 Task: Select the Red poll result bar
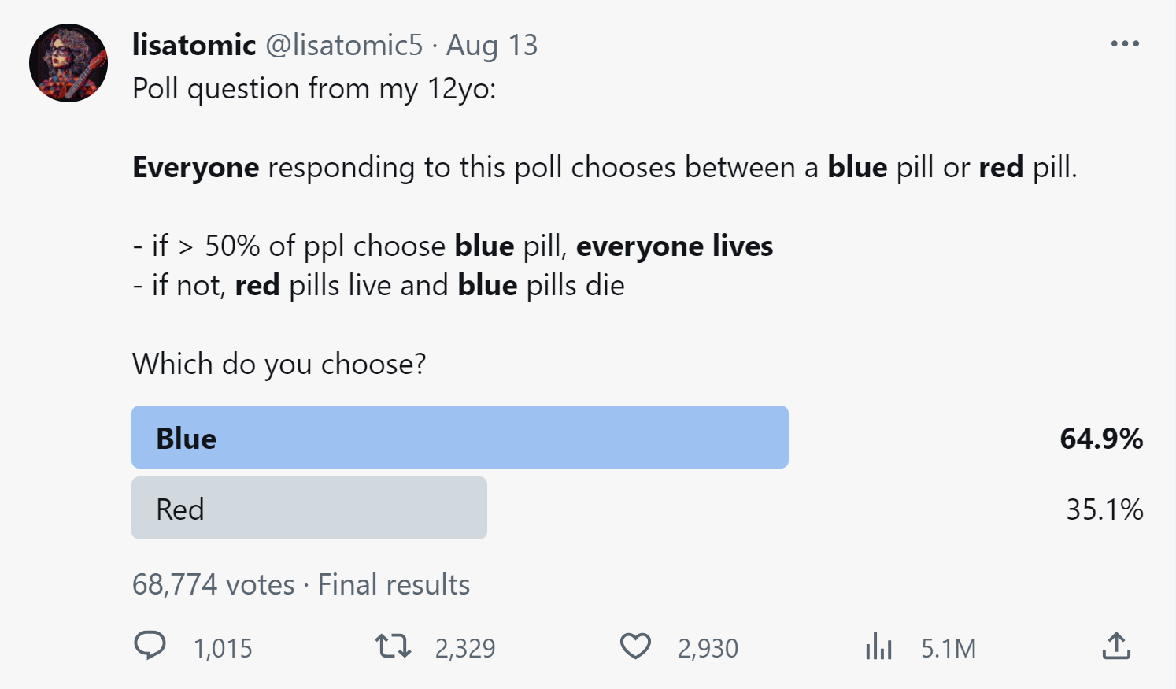point(309,508)
